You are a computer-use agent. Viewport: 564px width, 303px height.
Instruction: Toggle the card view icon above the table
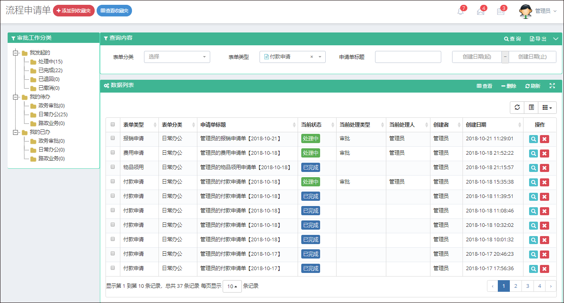[x=531, y=107]
